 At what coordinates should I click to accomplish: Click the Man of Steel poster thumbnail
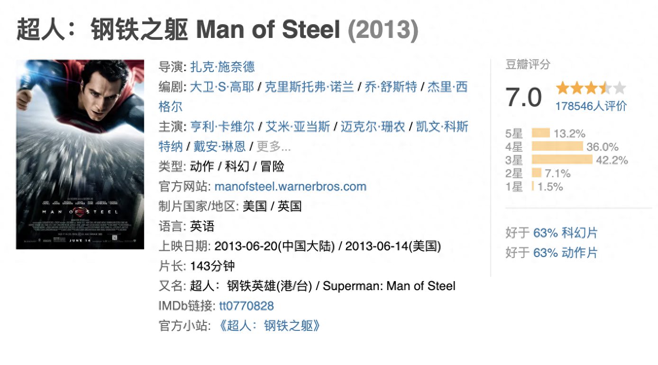80,154
